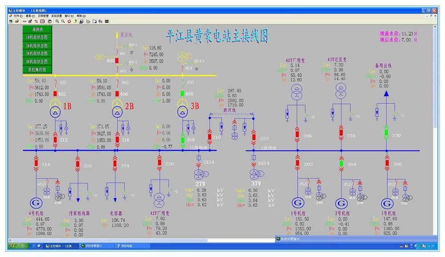445x257 pixels.
Task: Switch to 实时告警窗口 in the taskbar
Action: point(94,245)
